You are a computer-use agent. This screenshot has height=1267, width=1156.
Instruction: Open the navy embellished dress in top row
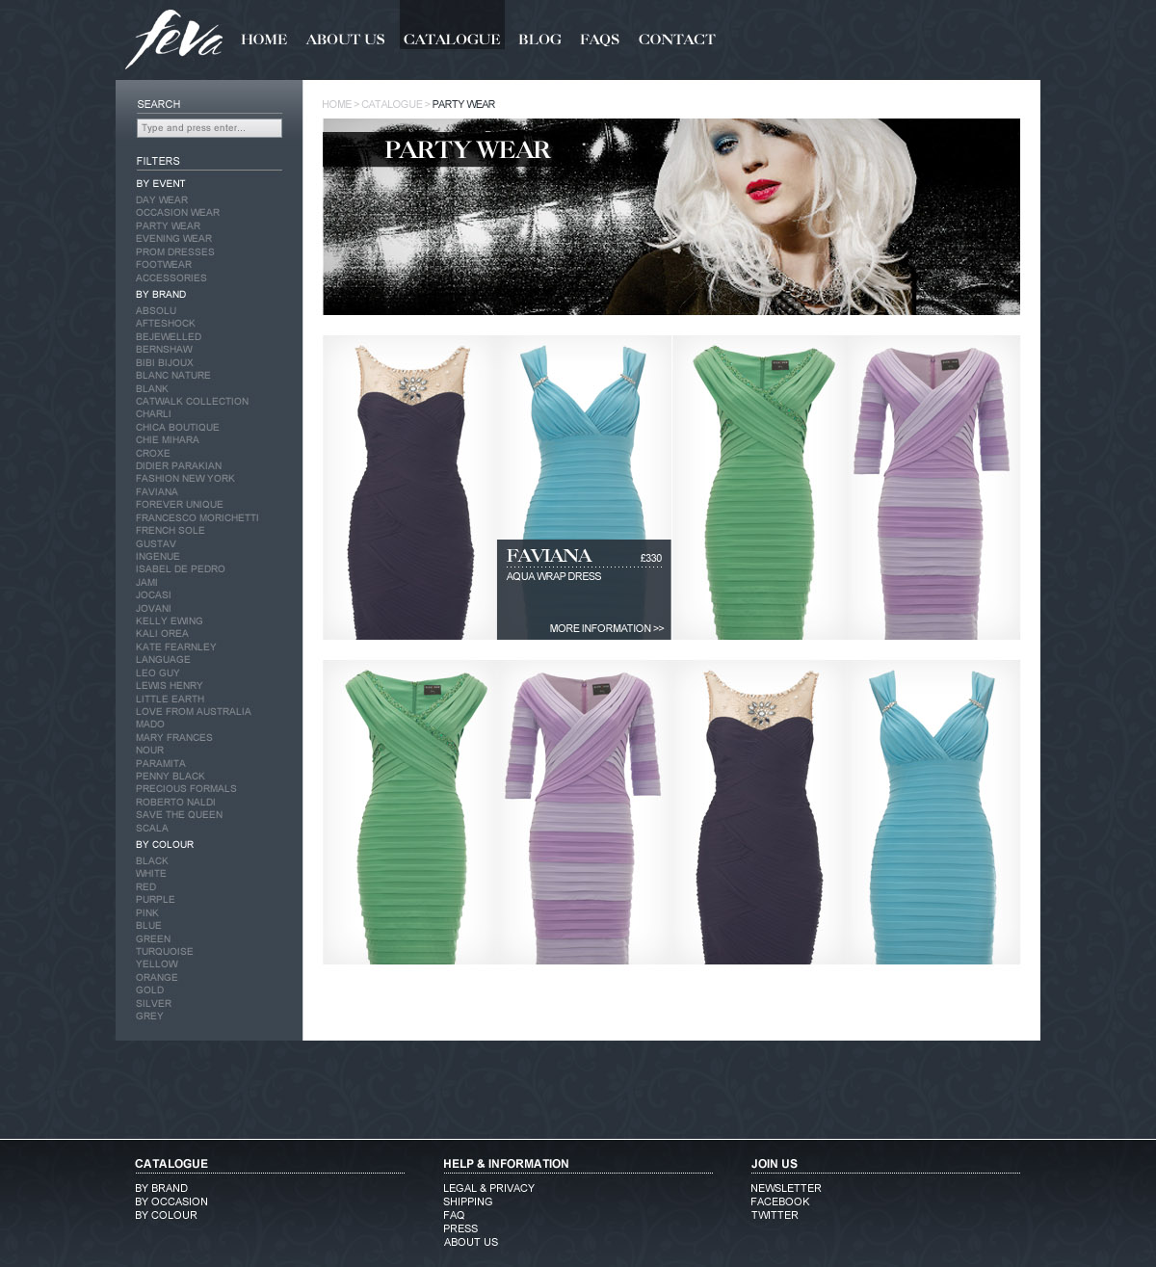click(409, 487)
